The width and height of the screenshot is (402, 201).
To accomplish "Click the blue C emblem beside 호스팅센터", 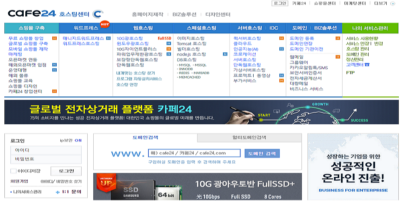I will [x=98, y=14].
